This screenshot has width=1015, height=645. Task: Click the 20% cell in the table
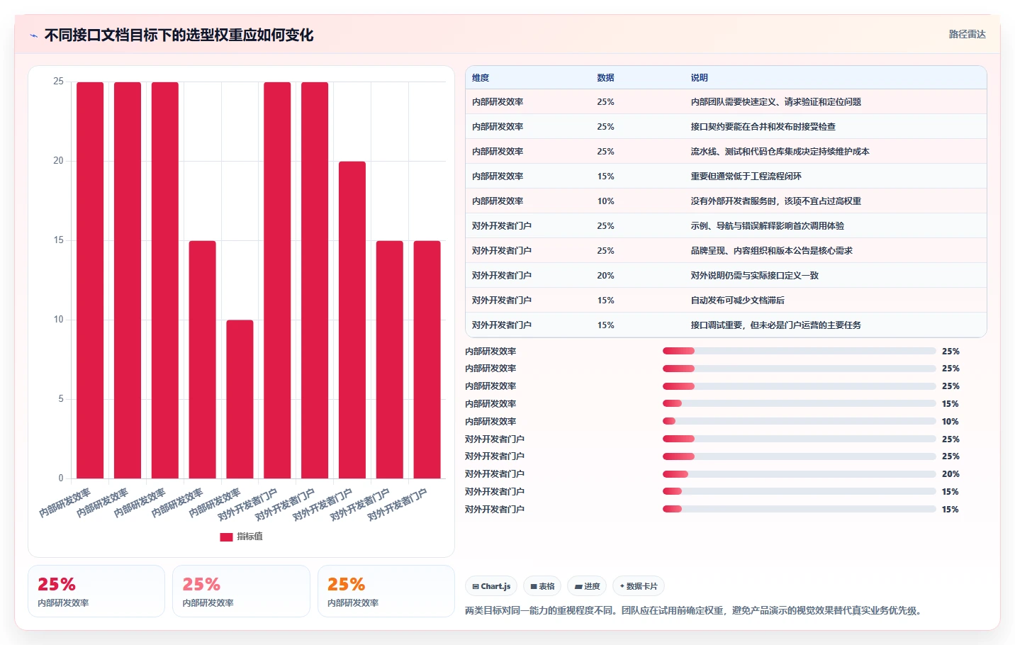point(605,276)
